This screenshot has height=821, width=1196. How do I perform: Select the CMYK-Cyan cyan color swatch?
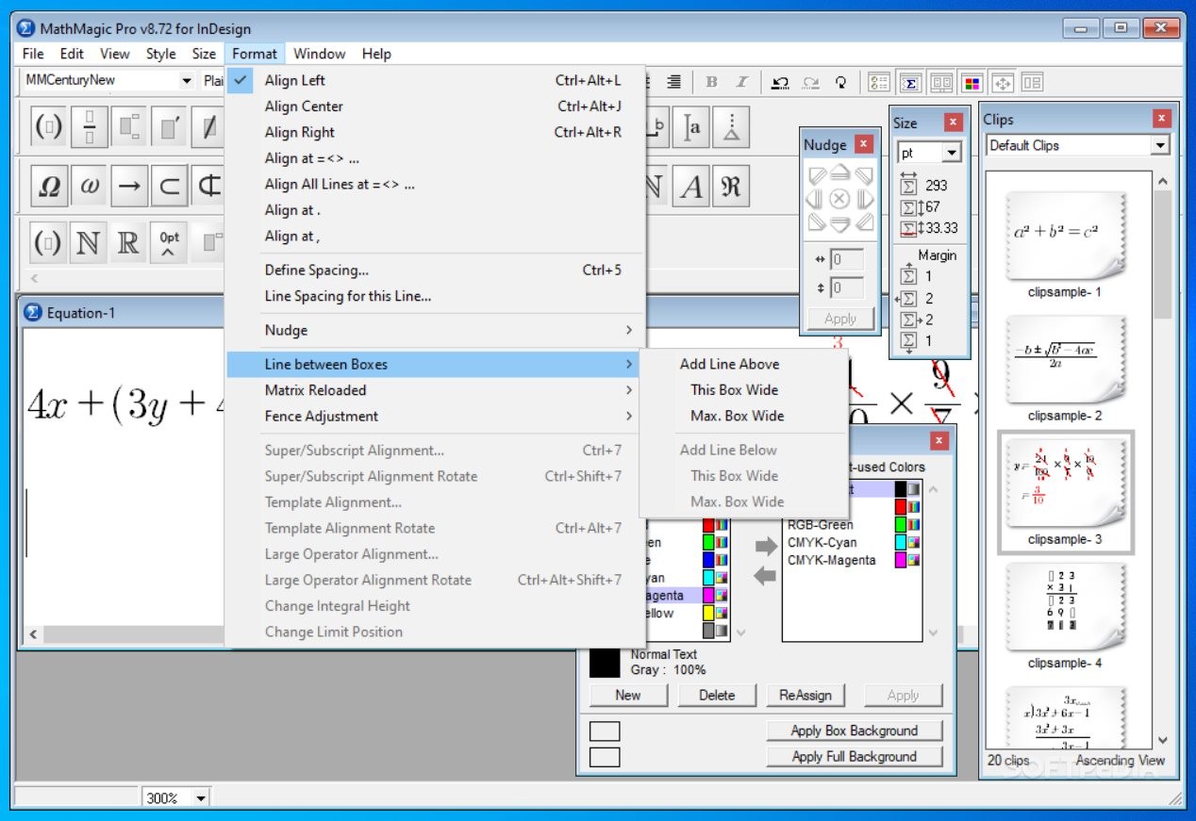pyautogui.click(x=901, y=542)
